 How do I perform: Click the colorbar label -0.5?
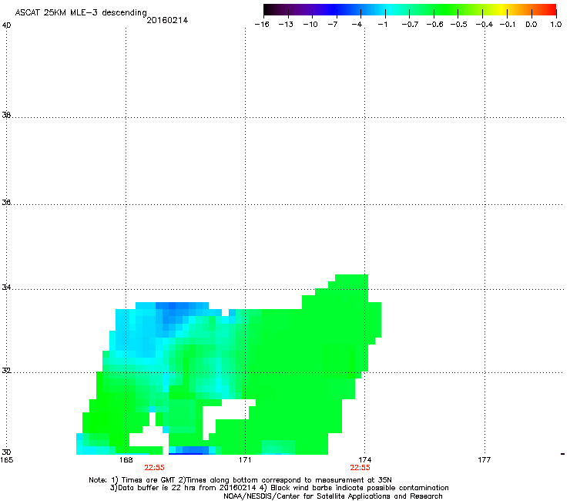click(459, 25)
